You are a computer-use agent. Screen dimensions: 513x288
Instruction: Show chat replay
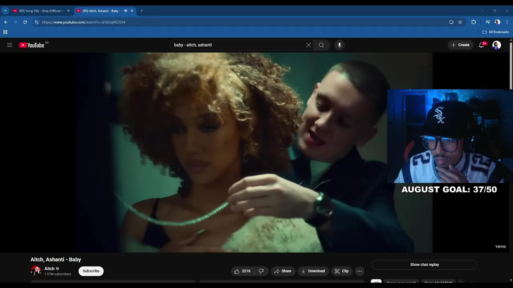point(424,265)
